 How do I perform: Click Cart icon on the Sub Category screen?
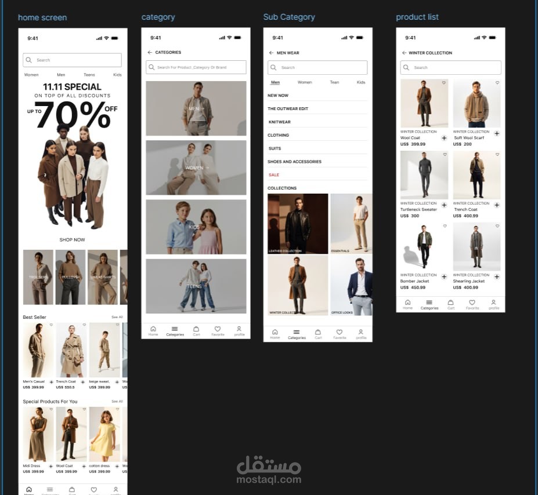[318, 332]
